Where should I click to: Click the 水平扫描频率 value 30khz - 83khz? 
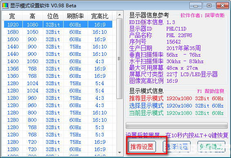coord(185,61)
